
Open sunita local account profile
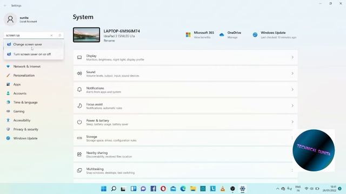21,19
